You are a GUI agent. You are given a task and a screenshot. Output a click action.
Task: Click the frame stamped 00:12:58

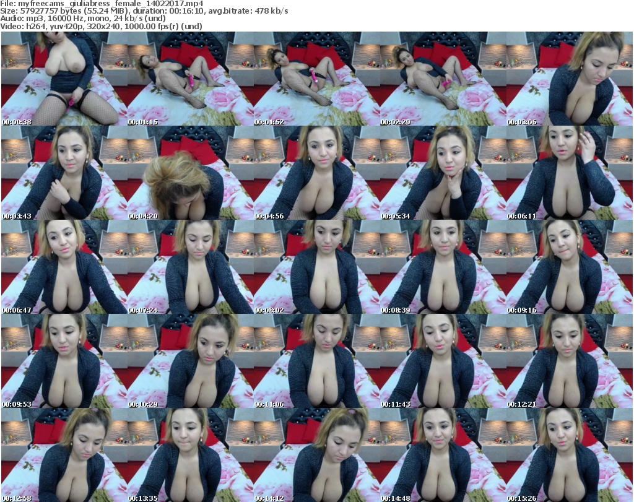tap(64, 455)
